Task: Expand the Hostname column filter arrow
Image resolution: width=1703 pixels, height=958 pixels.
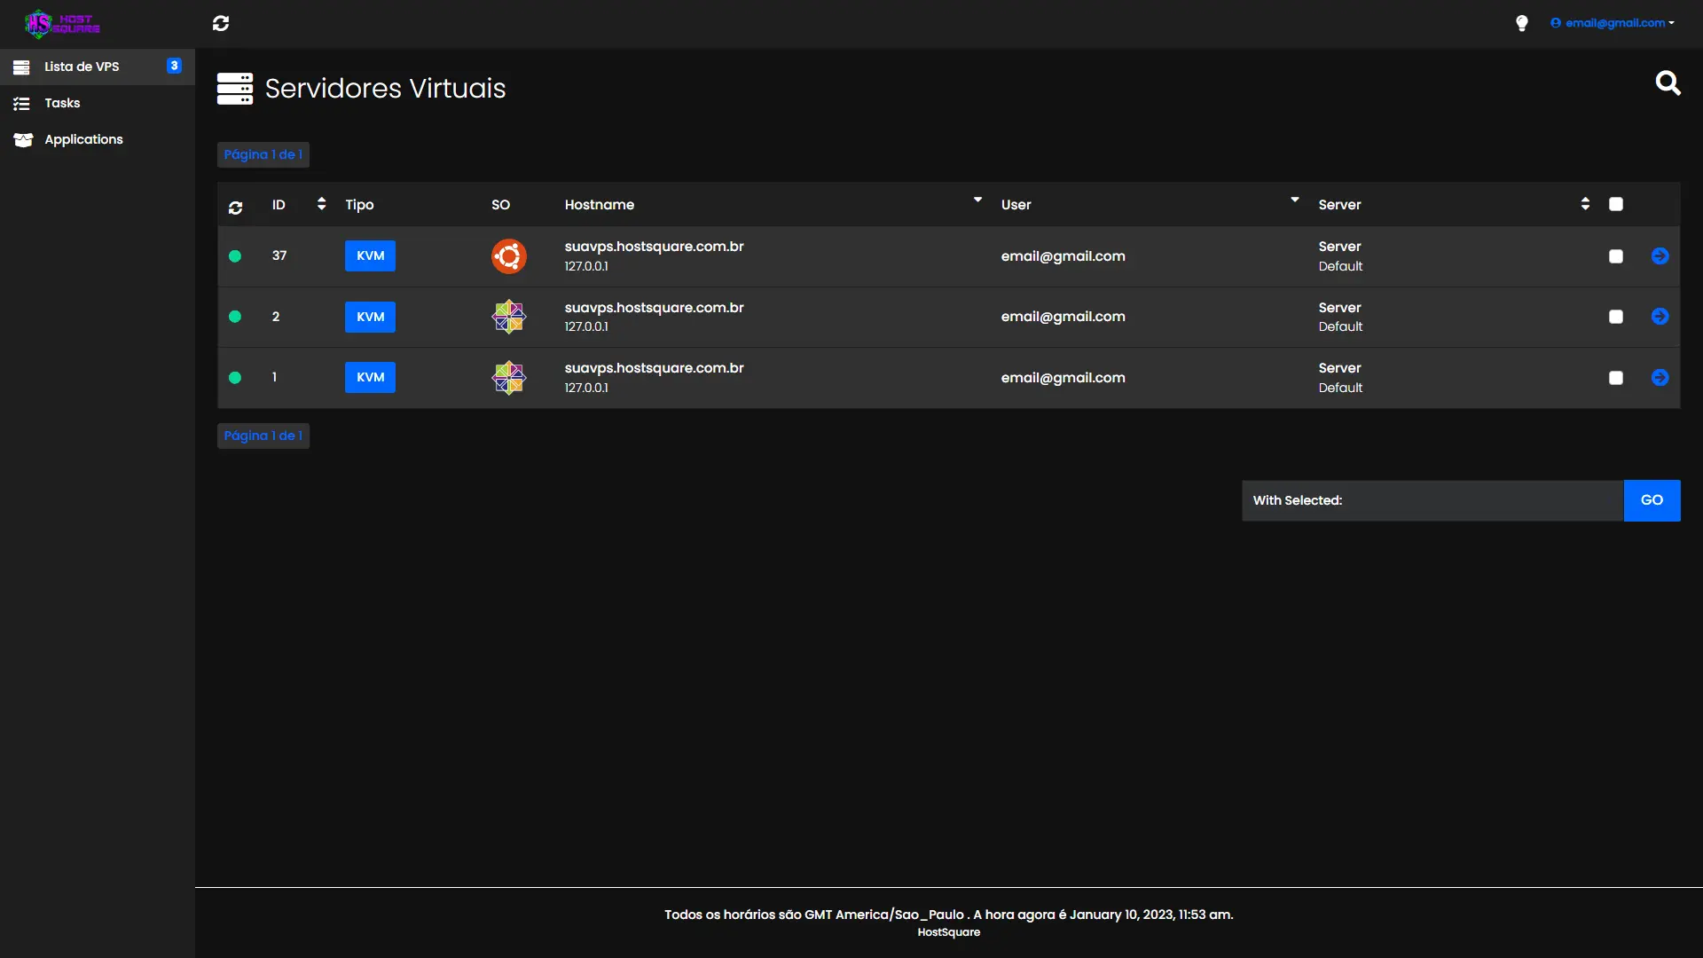Action: 977,200
